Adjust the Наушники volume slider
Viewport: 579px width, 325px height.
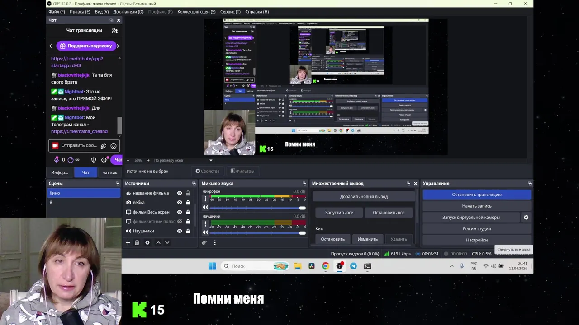coord(257,232)
